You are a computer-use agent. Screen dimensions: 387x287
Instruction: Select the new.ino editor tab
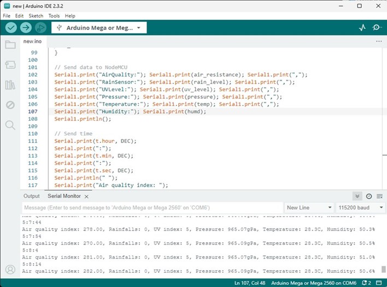point(32,41)
